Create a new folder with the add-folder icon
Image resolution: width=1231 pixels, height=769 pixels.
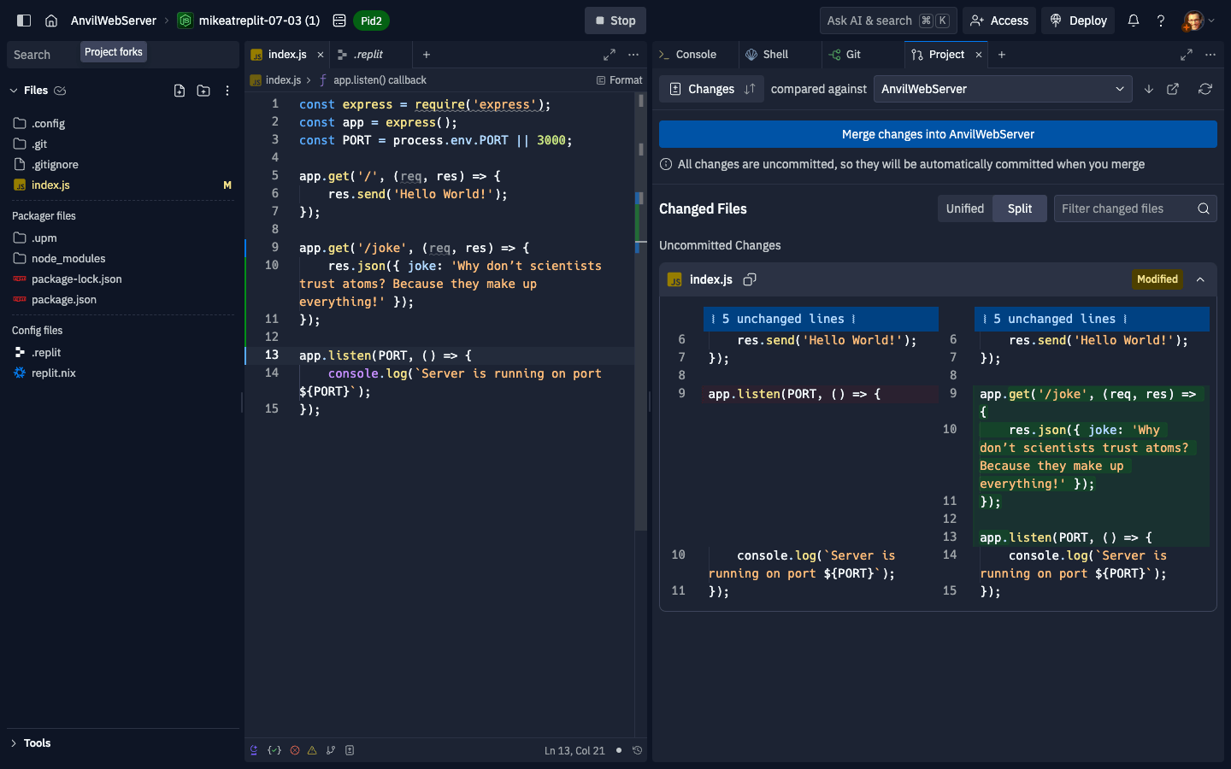tap(203, 91)
